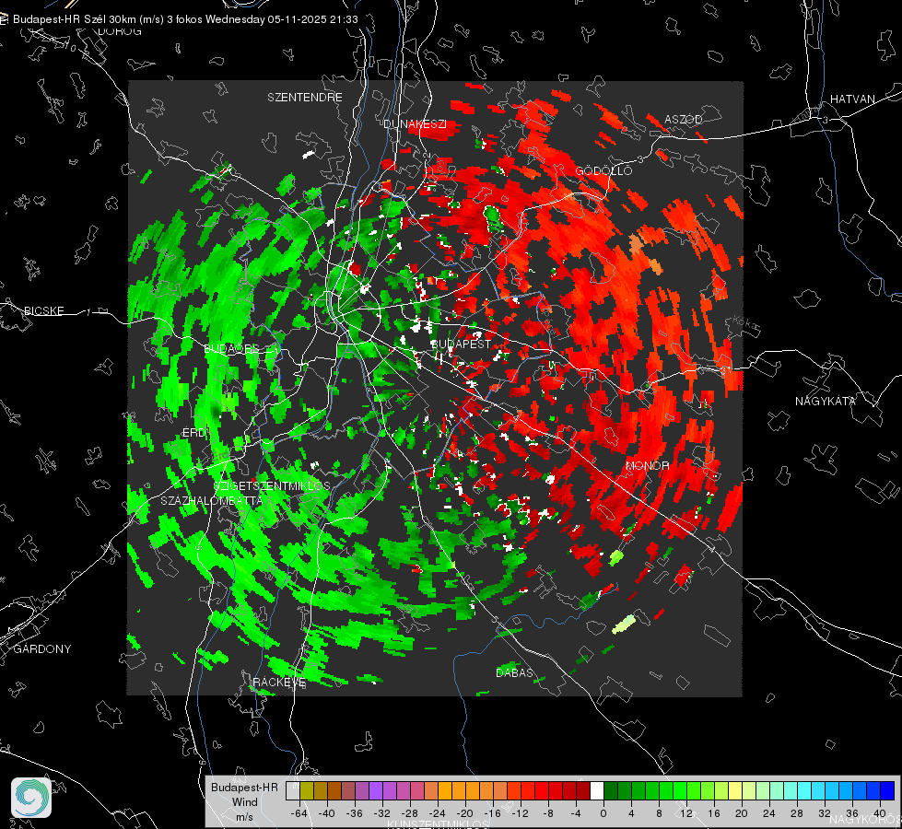
Task: Select the olive swatch above -64 label
Action: click(x=307, y=791)
